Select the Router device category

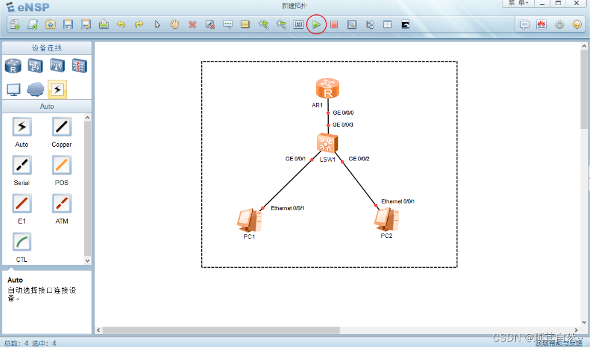point(13,66)
